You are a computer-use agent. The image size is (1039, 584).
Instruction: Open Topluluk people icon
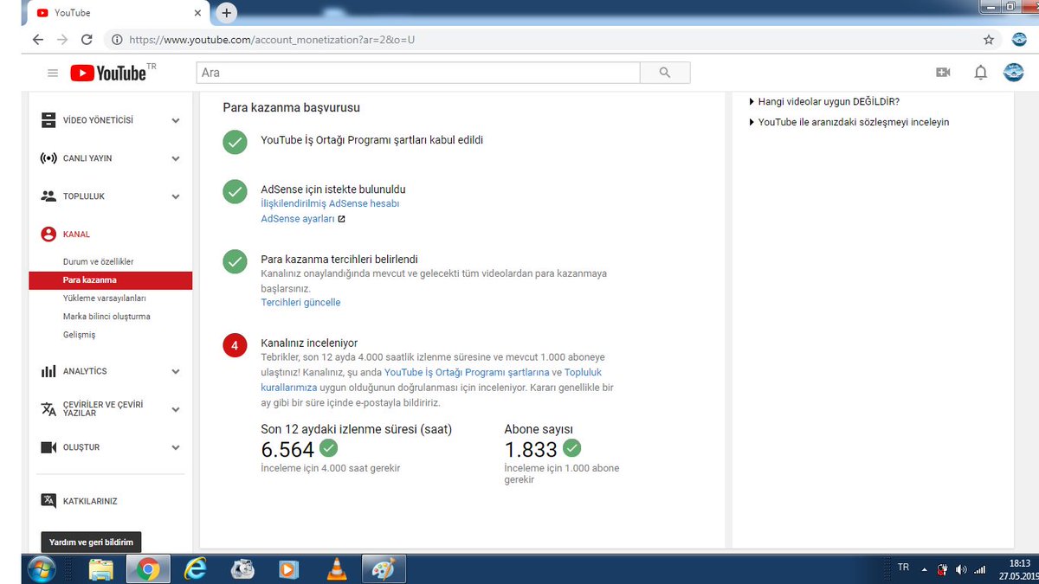[48, 196]
